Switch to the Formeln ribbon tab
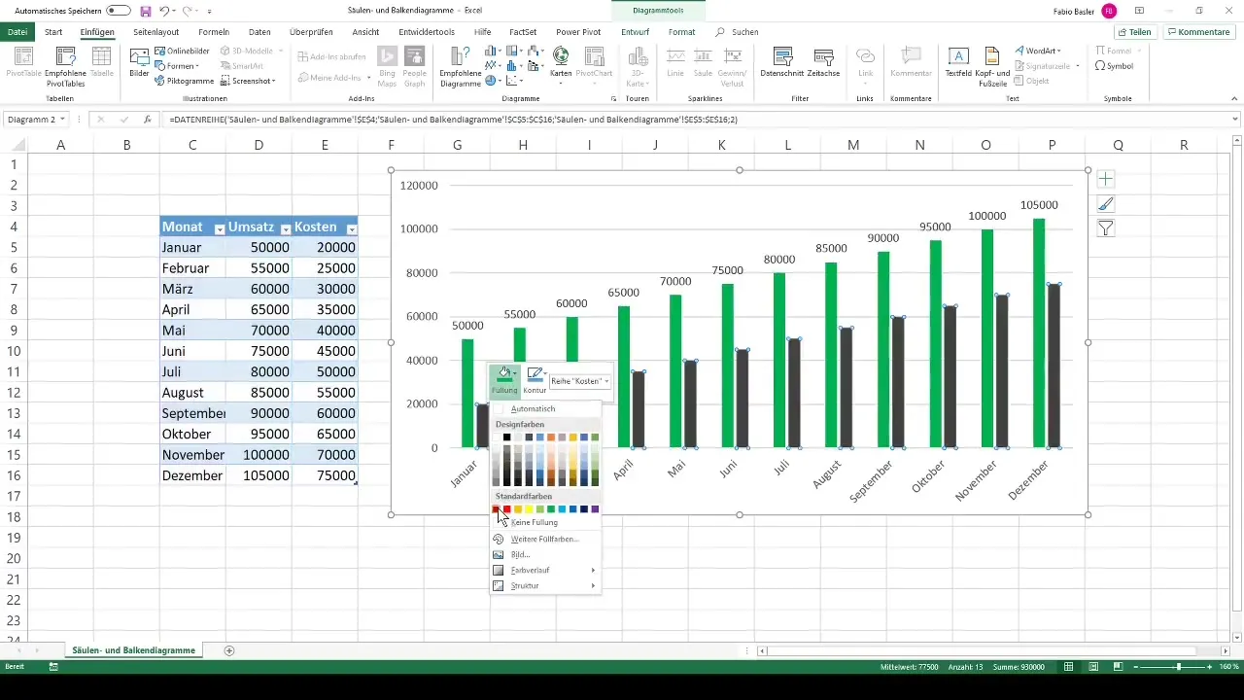Viewport: 1244px width, 700px height. point(214,32)
